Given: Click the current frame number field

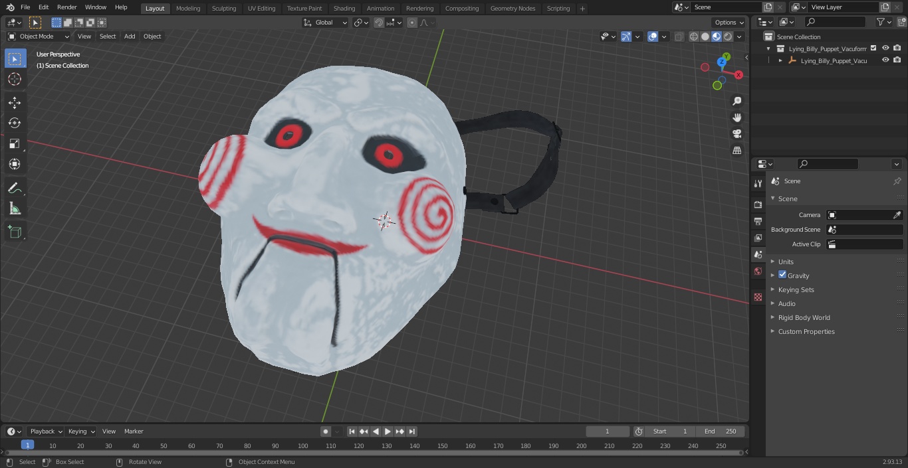Looking at the screenshot, I should [608, 431].
